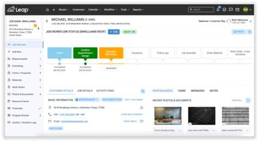Click the back arrow beside Michael Williams
The height and width of the screenshot is (142, 259).
pos(47,21)
